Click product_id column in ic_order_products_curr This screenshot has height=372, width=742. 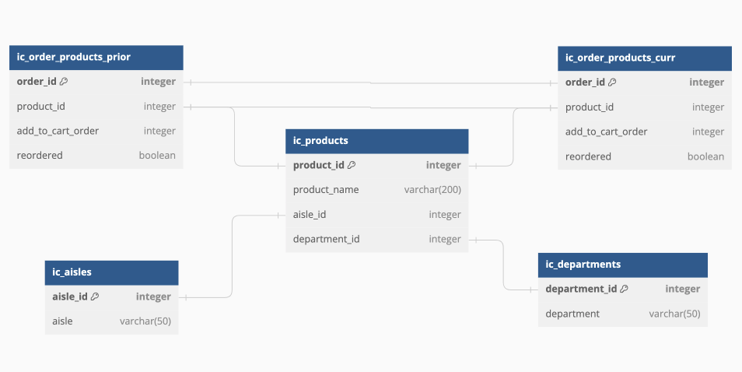tap(644, 107)
